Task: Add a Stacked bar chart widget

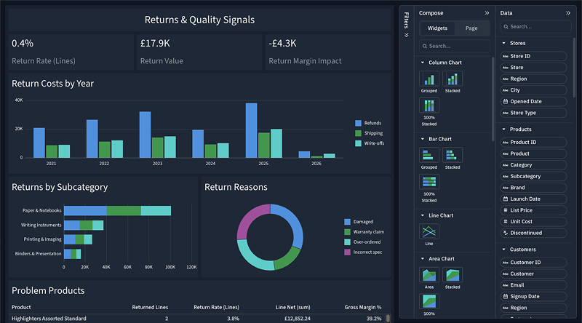Action: pos(452,156)
